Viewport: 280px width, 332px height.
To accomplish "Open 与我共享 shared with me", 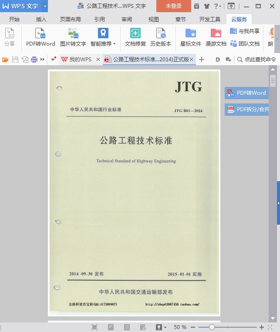I will tap(245, 31).
